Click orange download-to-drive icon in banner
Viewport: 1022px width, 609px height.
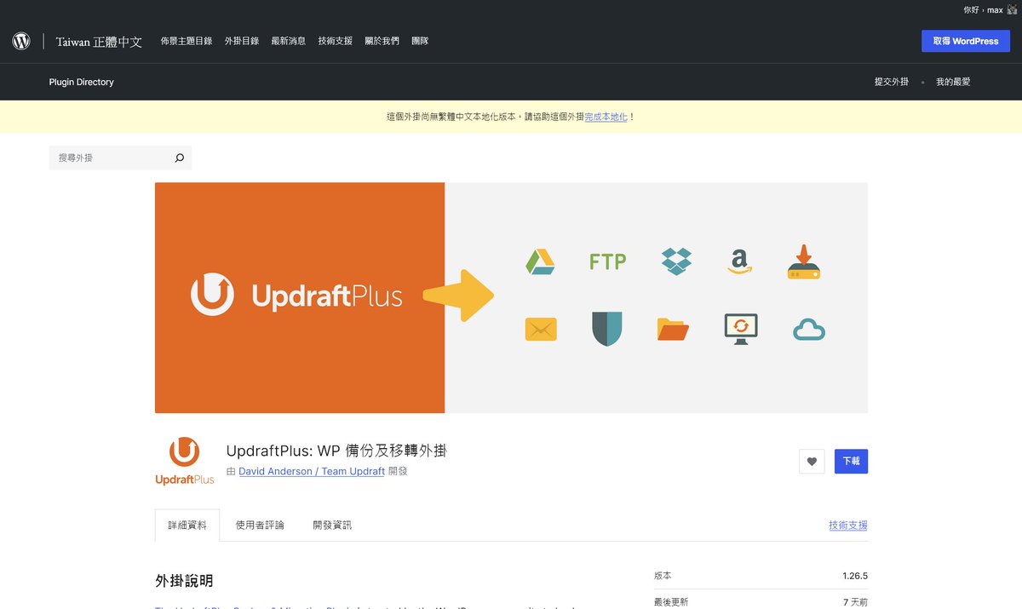803,261
